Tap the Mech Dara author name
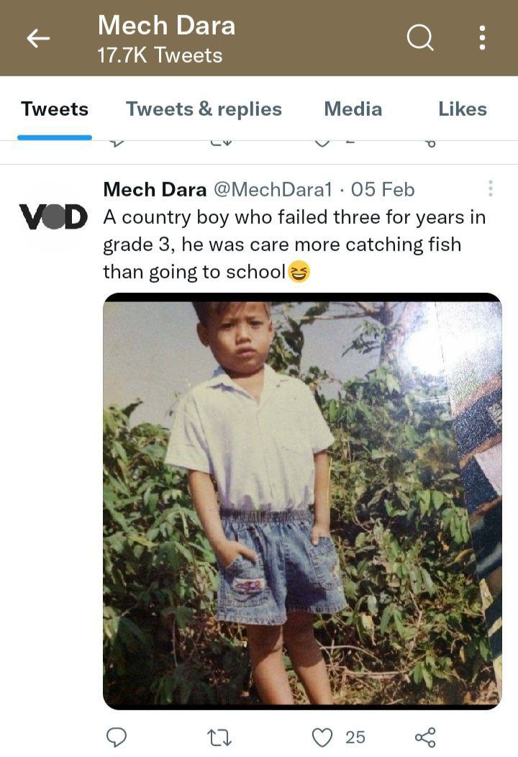The width and height of the screenshot is (518, 757). pyautogui.click(x=155, y=189)
